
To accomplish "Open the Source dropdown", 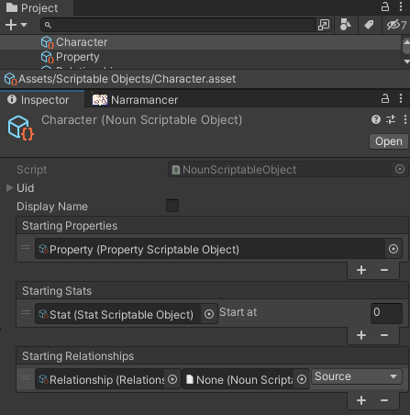I will click(357, 376).
